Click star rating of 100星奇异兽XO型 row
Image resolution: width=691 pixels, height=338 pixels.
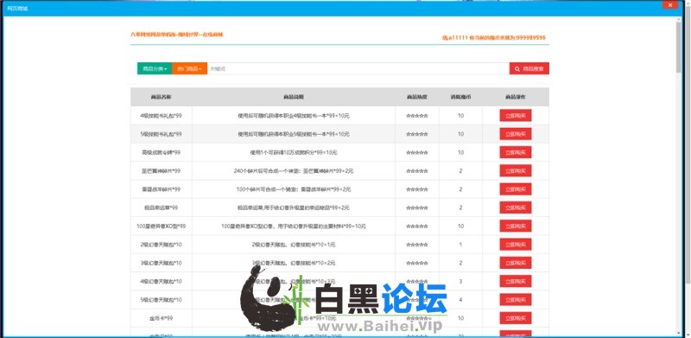pyautogui.click(x=417, y=226)
